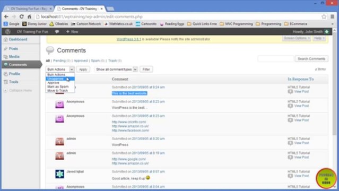Open the http://www.cricinfo.com/ comment link

129,122
